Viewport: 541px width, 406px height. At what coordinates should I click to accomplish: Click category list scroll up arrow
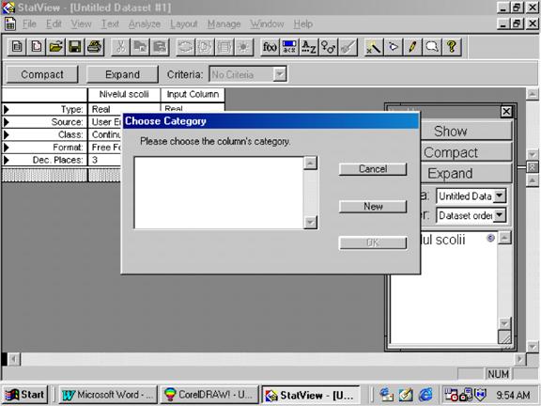311,163
